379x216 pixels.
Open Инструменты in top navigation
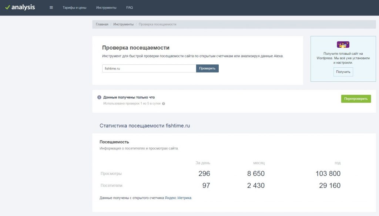pos(106,7)
